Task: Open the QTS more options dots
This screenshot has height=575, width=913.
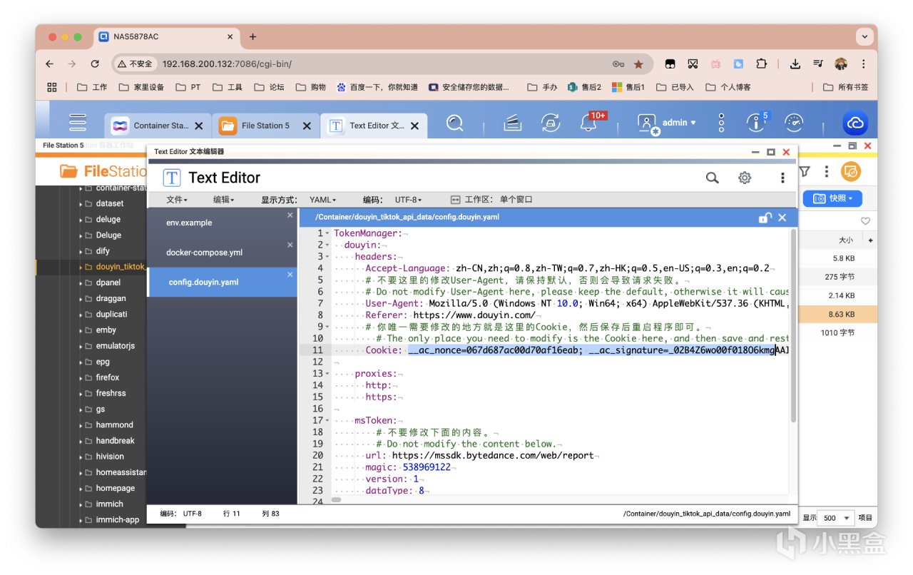Action: coord(721,123)
